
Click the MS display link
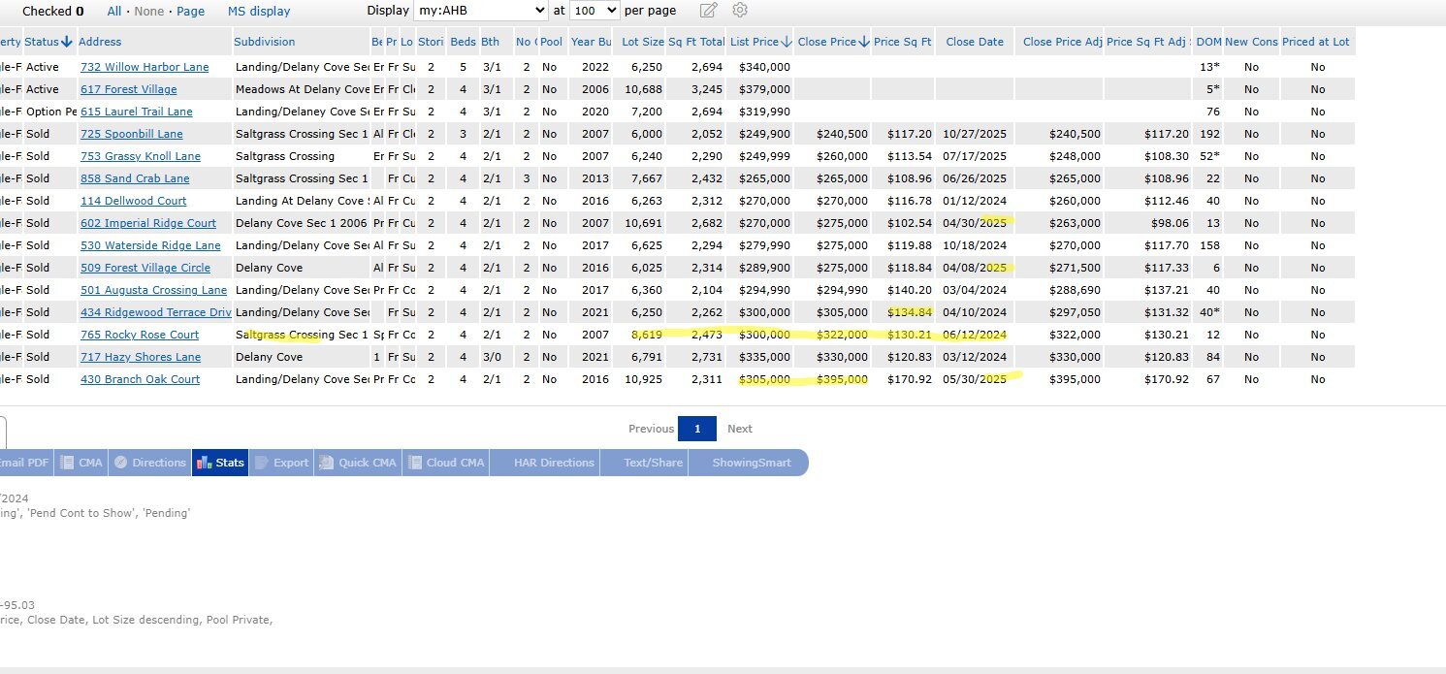259,12
